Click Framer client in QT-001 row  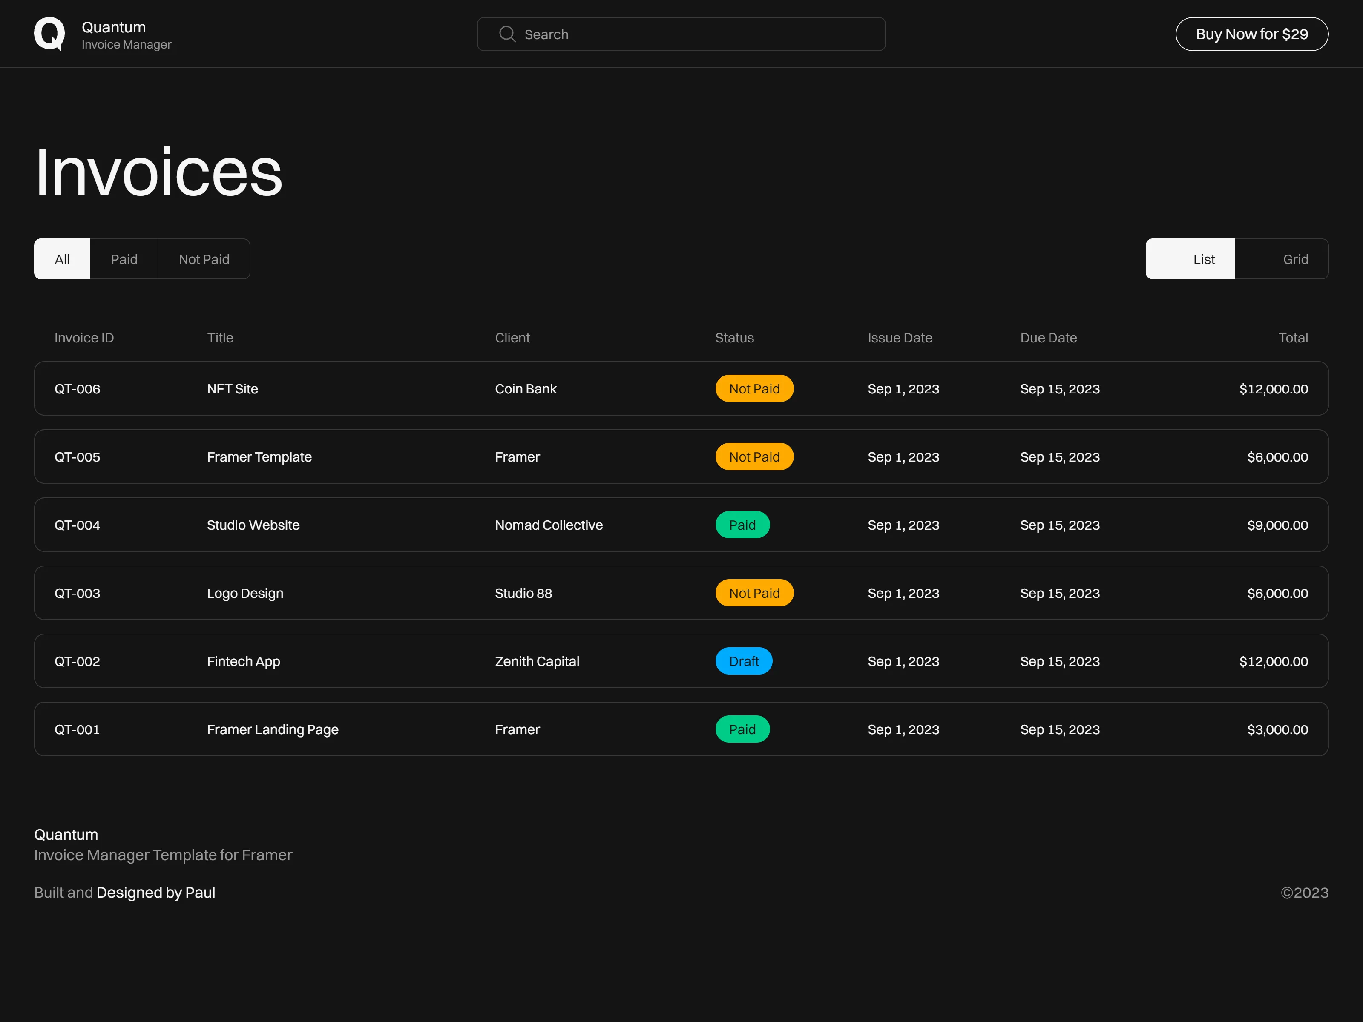point(517,729)
